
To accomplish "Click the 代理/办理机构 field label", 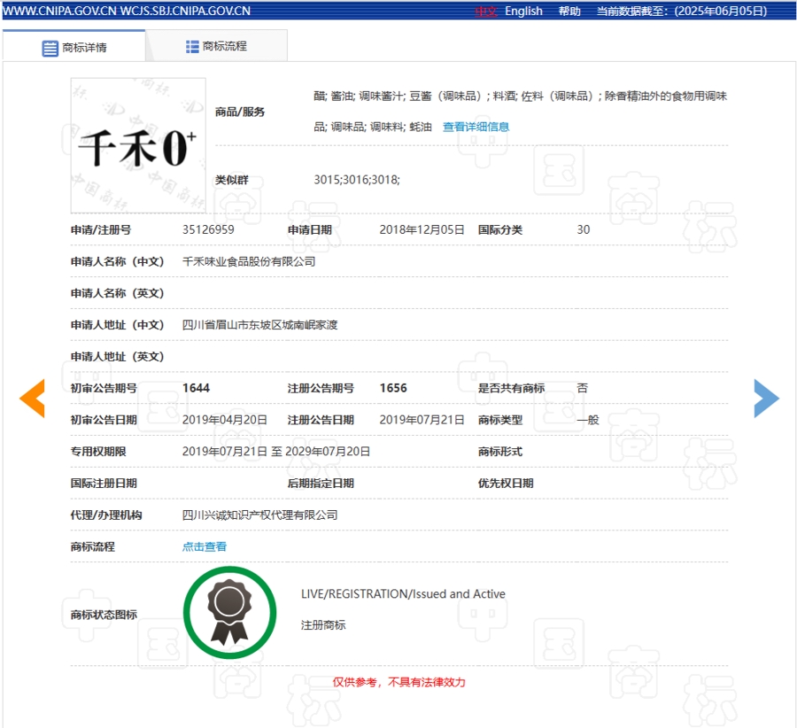I will pos(106,515).
